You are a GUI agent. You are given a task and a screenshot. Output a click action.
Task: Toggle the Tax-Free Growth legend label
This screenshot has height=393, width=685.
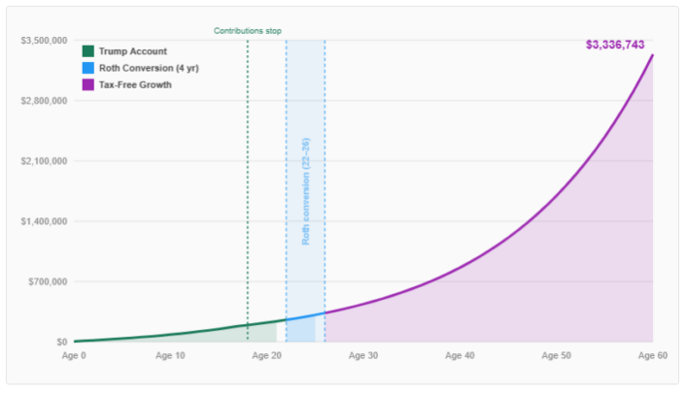(135, 84)
